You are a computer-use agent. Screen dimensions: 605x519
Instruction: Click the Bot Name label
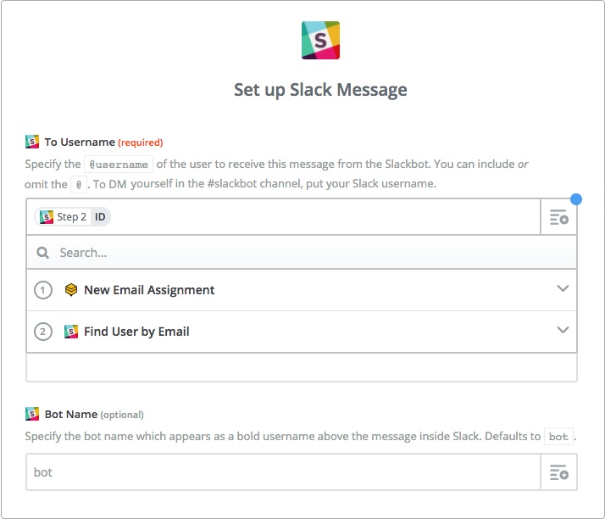tap(71, 415)
